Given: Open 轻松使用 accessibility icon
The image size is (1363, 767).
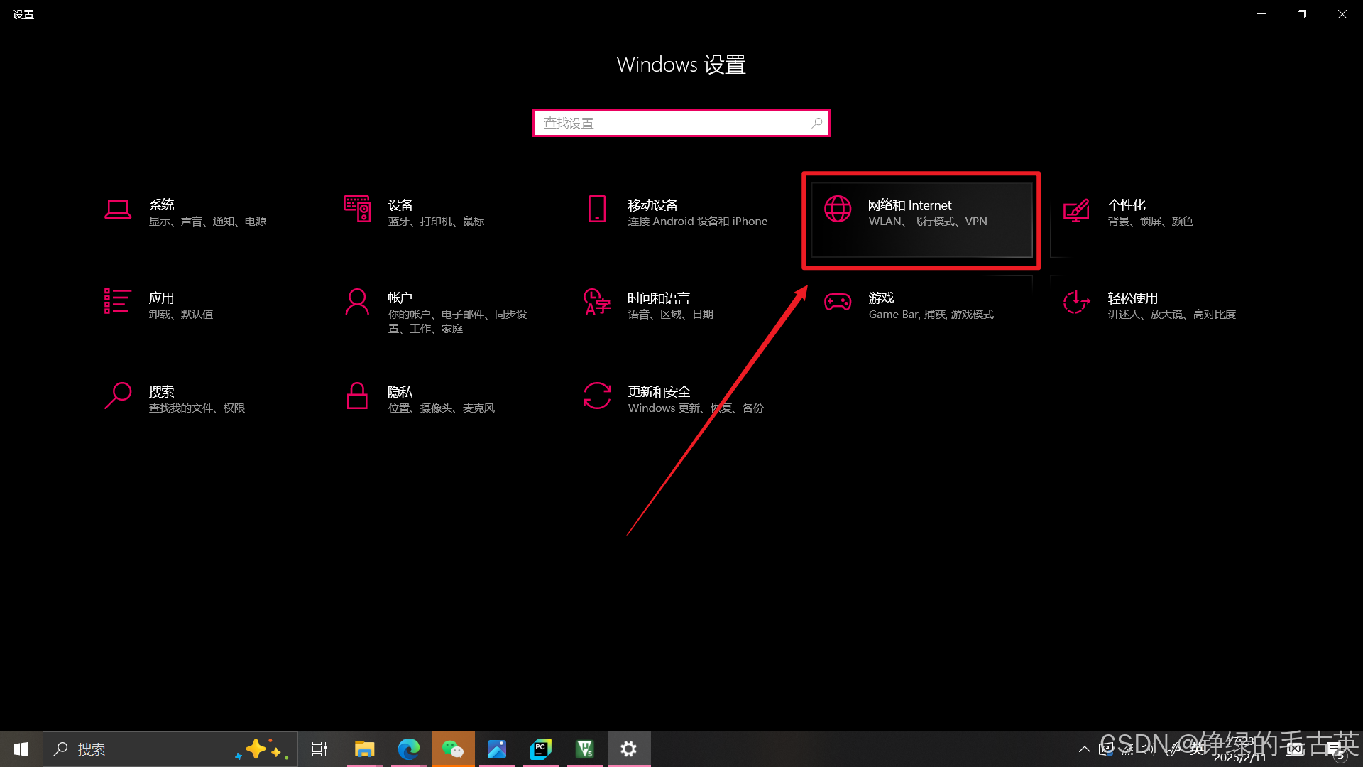Looking at the screenshot, I should [1076, 302].
